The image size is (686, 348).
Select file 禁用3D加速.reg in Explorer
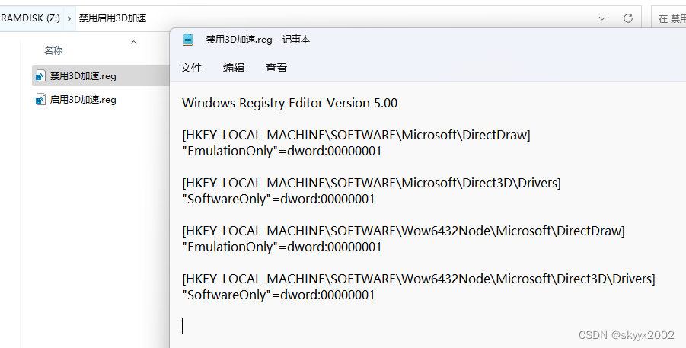[x=101, y=75]
